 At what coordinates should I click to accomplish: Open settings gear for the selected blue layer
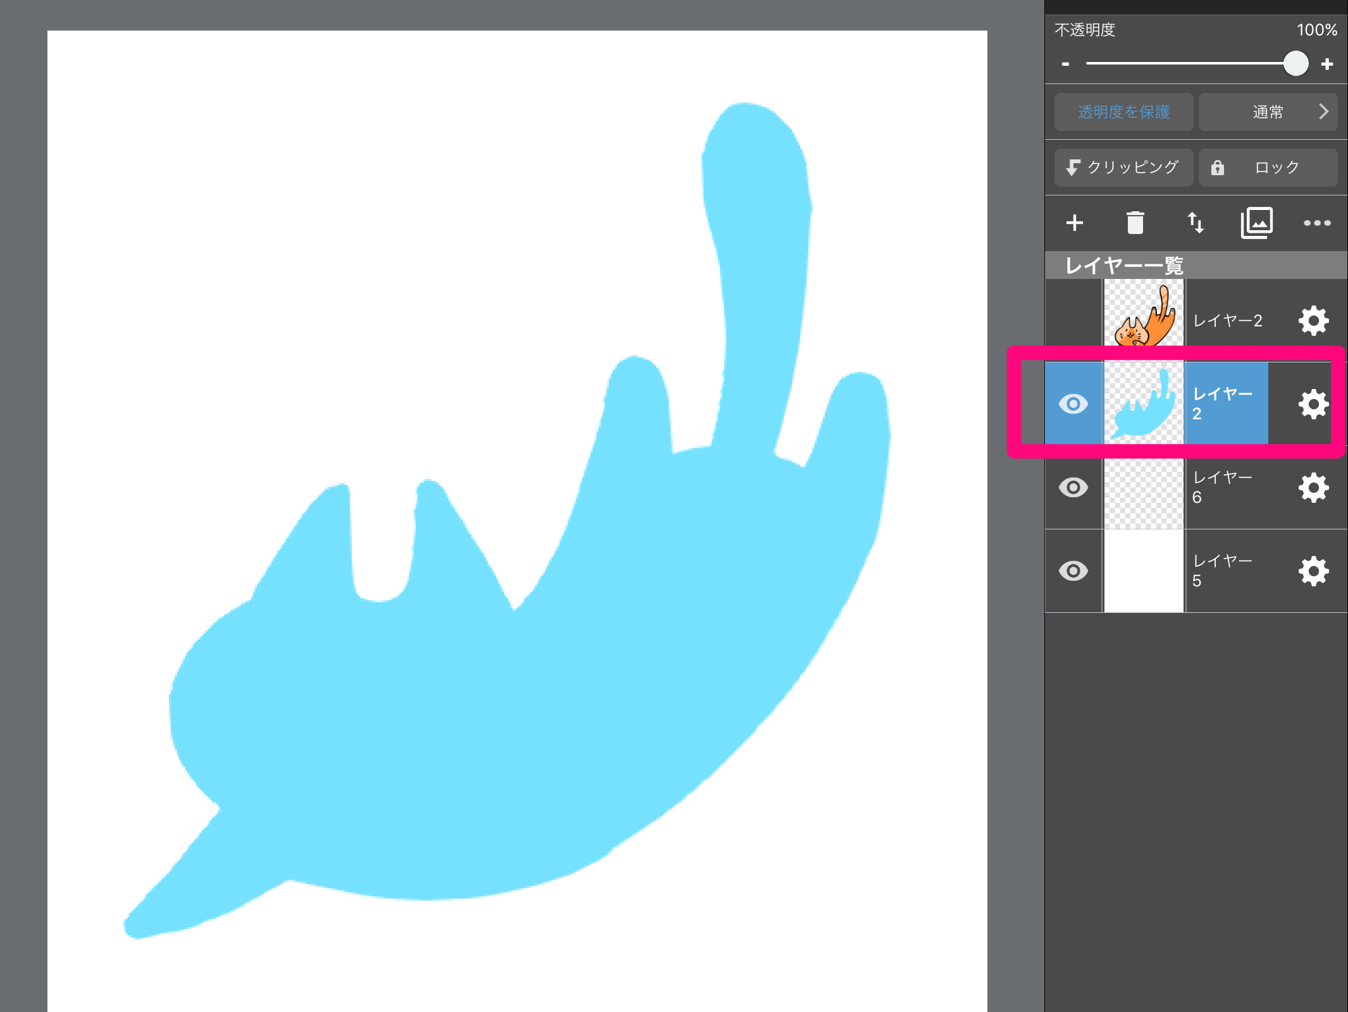click(1313, 404)
